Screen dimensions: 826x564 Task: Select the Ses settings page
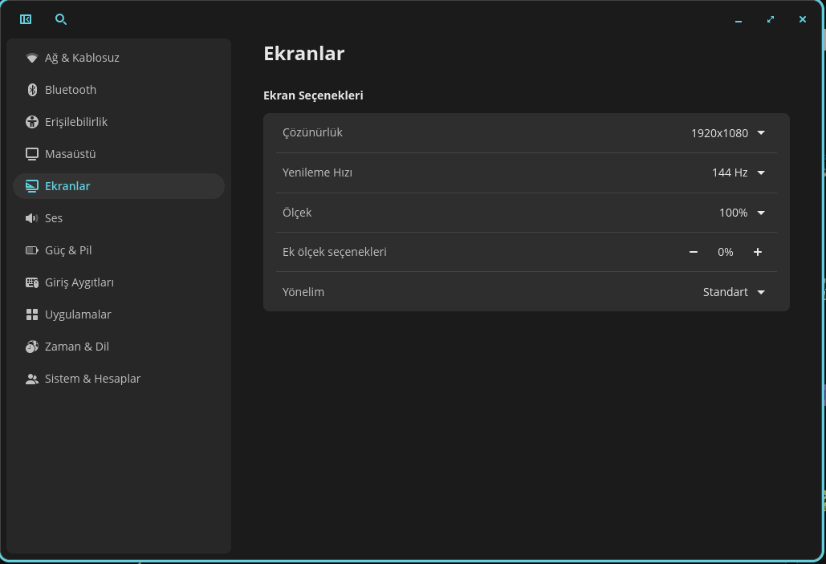pyautogui.click(x=119, y=218)
